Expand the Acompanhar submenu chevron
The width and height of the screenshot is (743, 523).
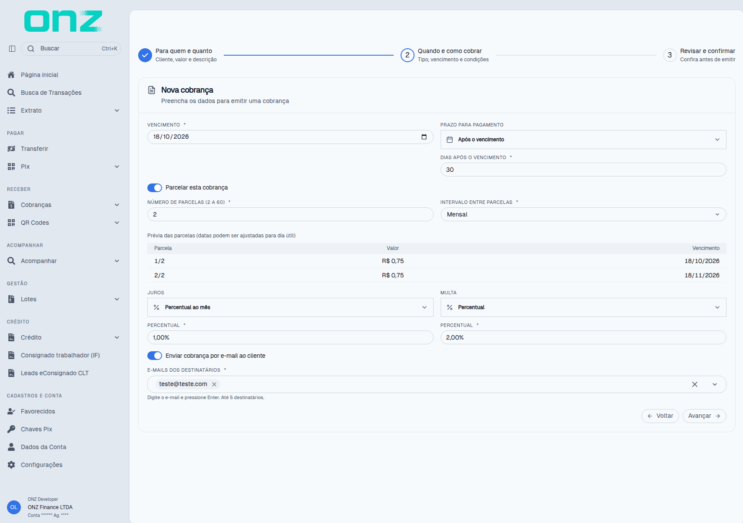(117, 261)
